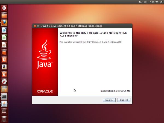This screenshot has height=123, width=164.
Task: Switch to the Terminal in launcher
Action: pos(4,96)
